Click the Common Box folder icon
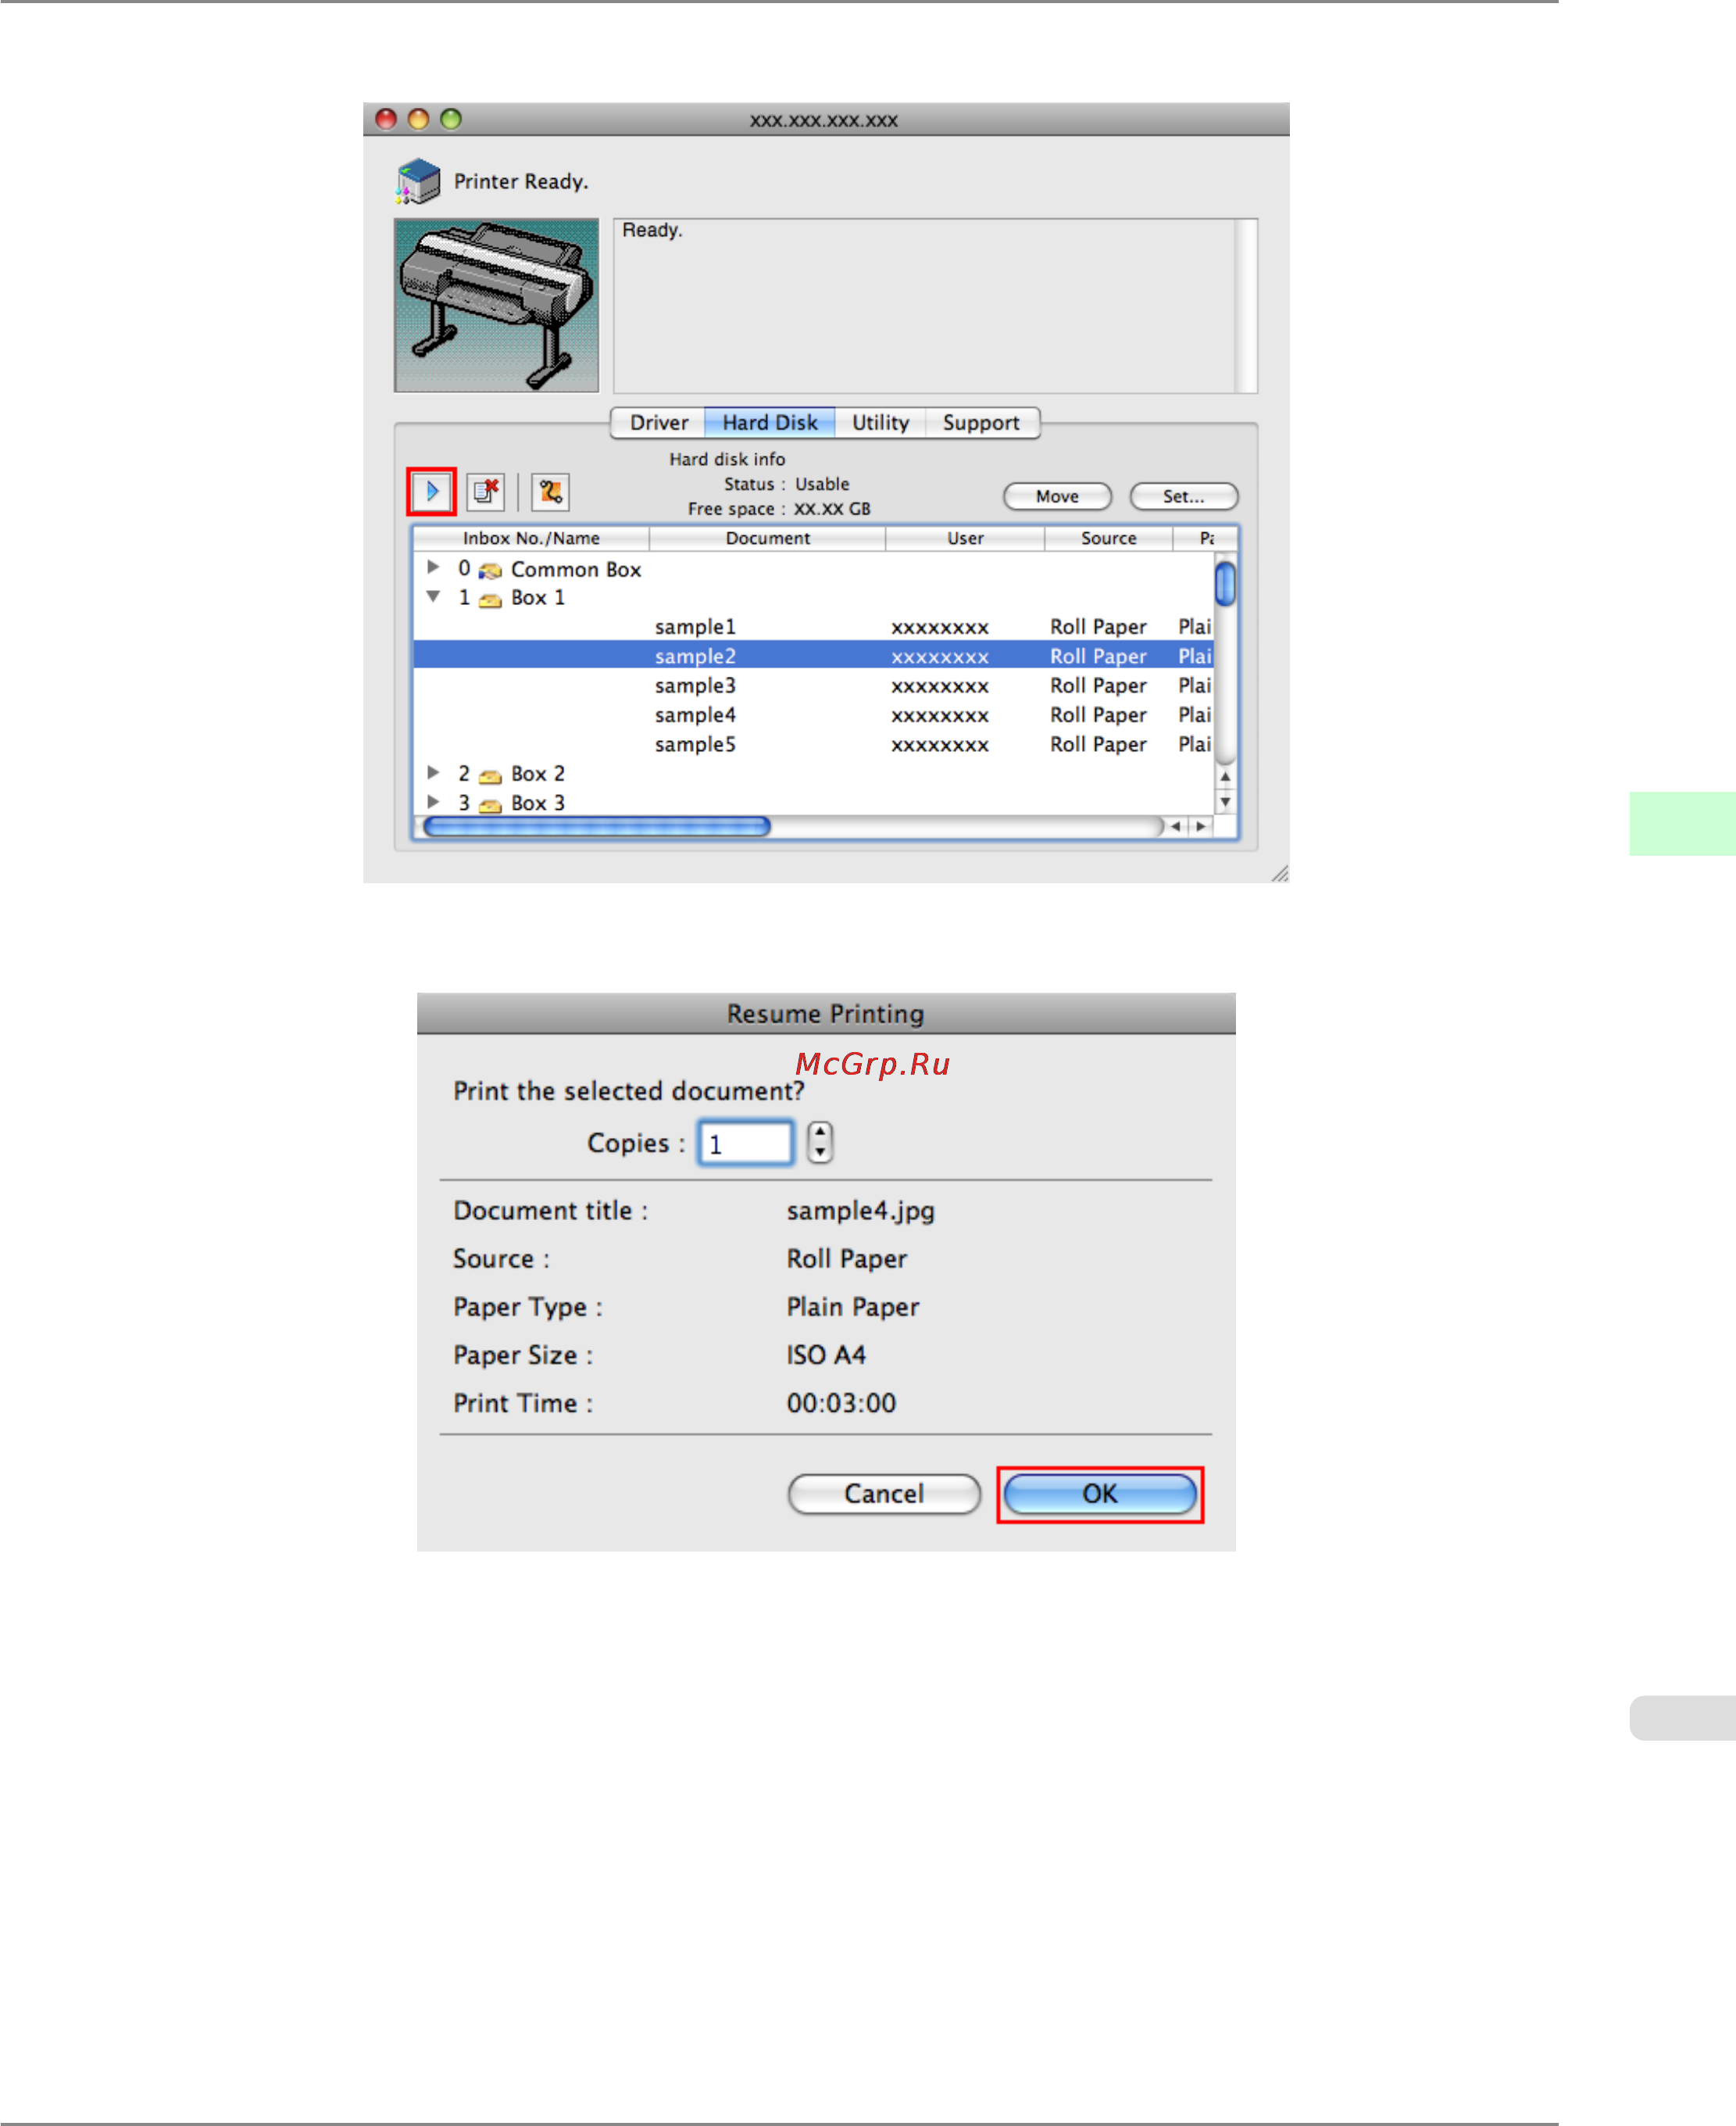Image resolution: width=1736 pixels, height=2126 pixels. [x=490, y=571]
